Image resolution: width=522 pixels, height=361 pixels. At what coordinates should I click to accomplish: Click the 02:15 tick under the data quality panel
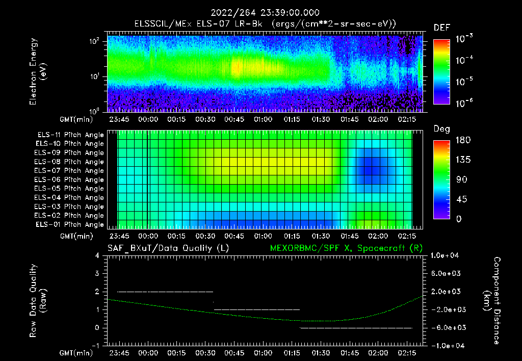(407, 353)
